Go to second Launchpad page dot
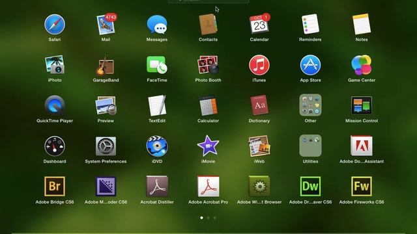Viewport: 417px width, 234px height. coord(208,218)
